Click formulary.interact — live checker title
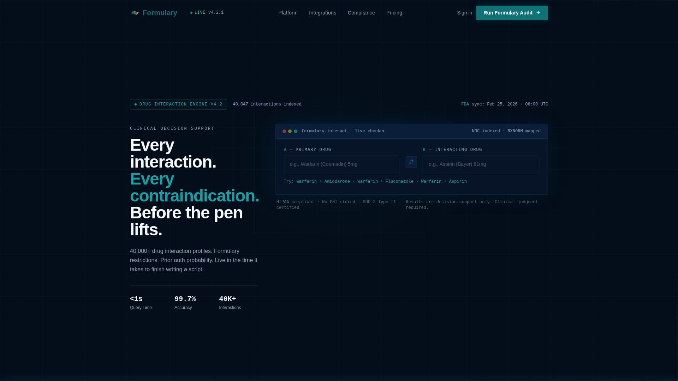This screenshot has height=381, width=678. [x=343, y=131]
